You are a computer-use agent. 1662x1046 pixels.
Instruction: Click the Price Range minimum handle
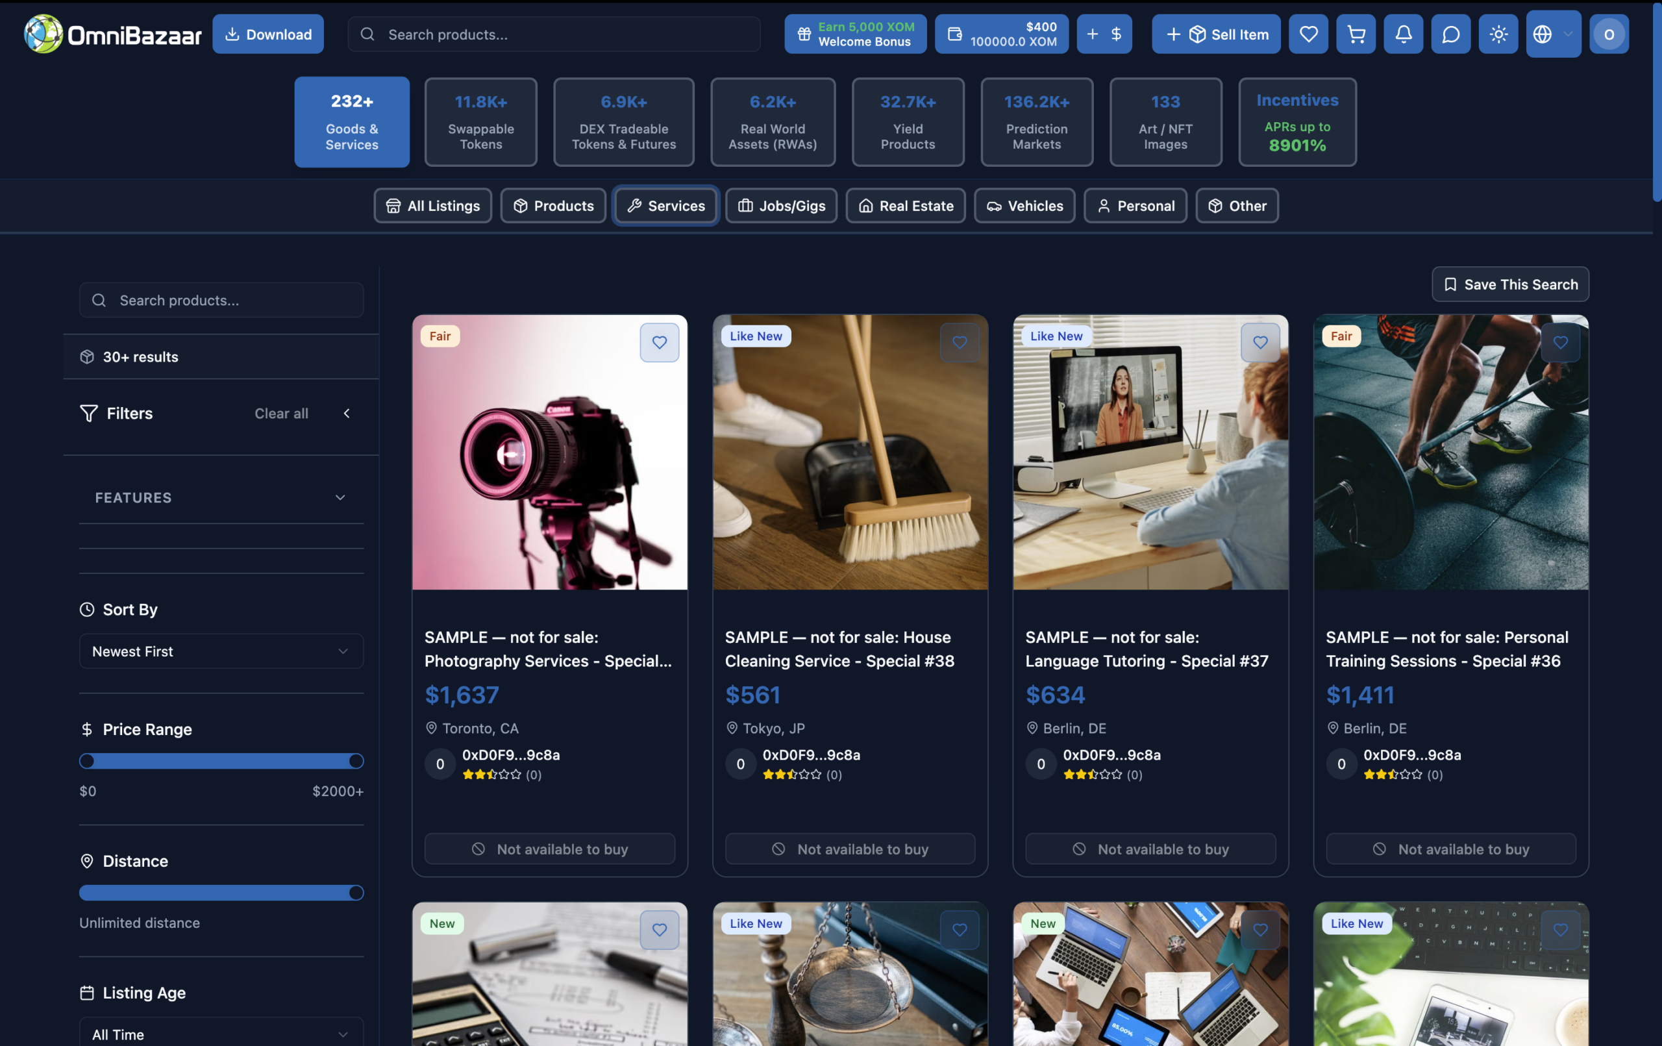[x=87, y=761]
